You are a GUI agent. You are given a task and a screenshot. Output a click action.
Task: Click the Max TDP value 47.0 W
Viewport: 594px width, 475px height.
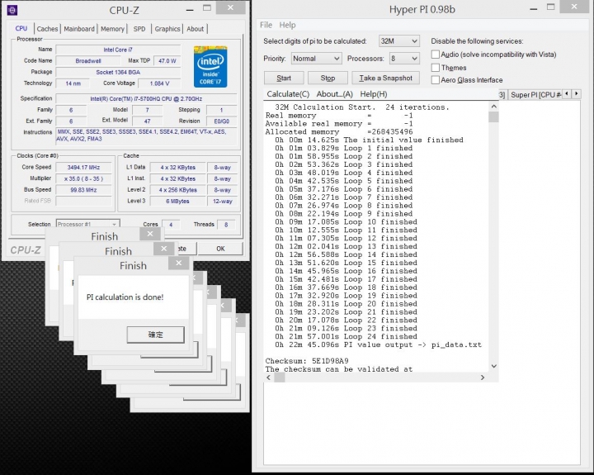[167, 60]
